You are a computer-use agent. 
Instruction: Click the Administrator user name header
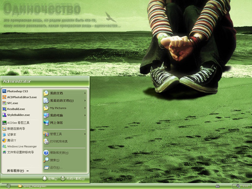pyautogui.click(x=17, y=81)
